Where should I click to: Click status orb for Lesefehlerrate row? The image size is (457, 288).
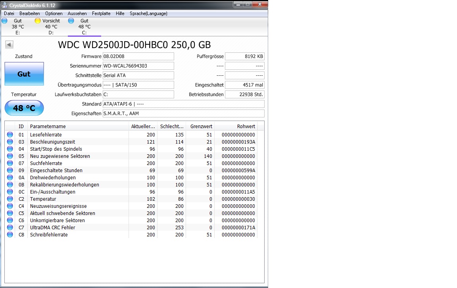pyautogui.click(x=10, y=134)
